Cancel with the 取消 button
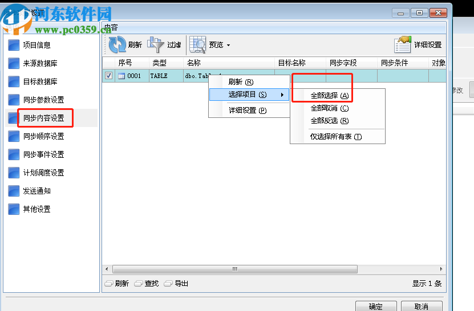This screenshot has width=474, height=311. pos(422,306)
